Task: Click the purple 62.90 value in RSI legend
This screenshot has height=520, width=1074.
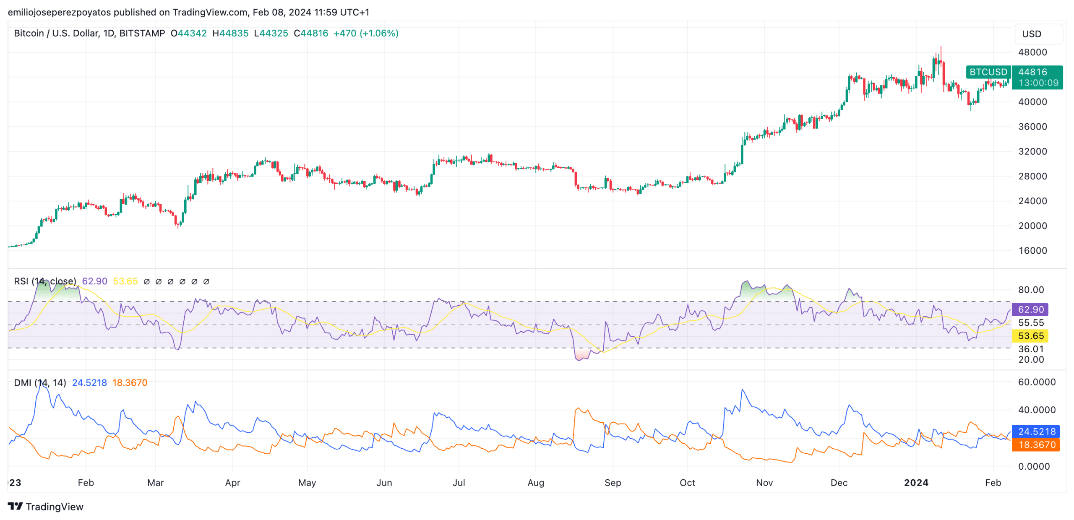Action: pyautogui.click(x=94, y=281)
